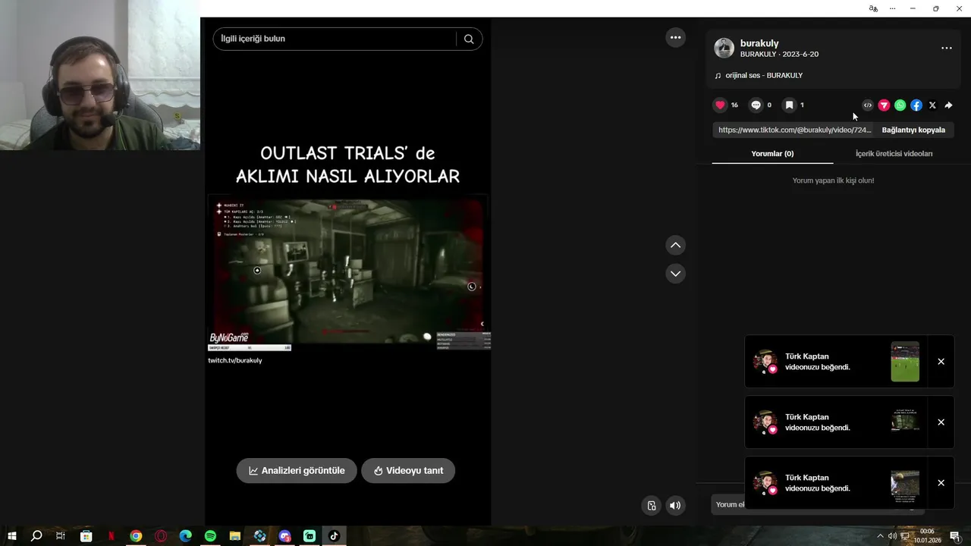Image resolution: width=971 pixels, height=546 pixels.
Task: Dismiss the second Türk Kaptan notification
Action: (x=941, y=422)
